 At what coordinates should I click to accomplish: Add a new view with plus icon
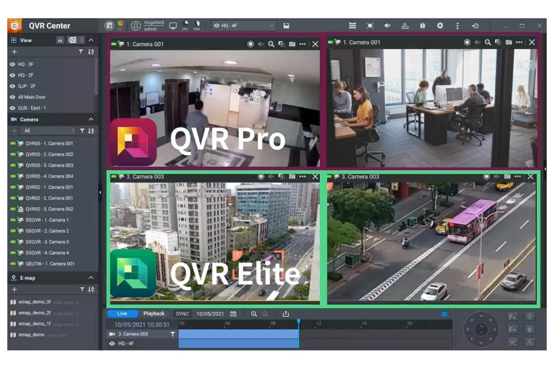[x=14, y=52]
